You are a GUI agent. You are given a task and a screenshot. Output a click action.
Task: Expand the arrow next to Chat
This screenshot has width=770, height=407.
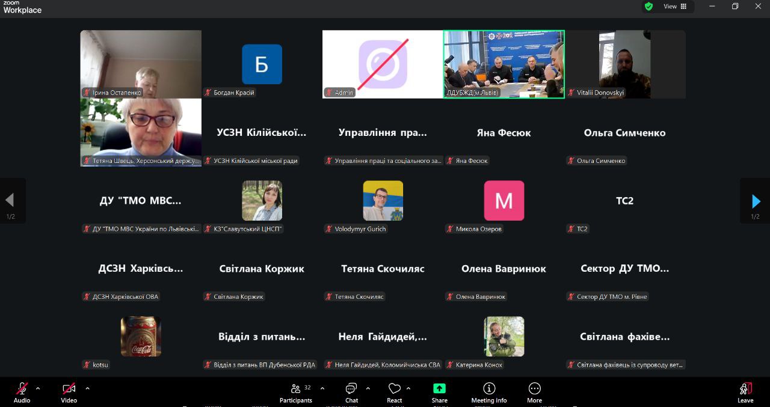click(368, 388)
